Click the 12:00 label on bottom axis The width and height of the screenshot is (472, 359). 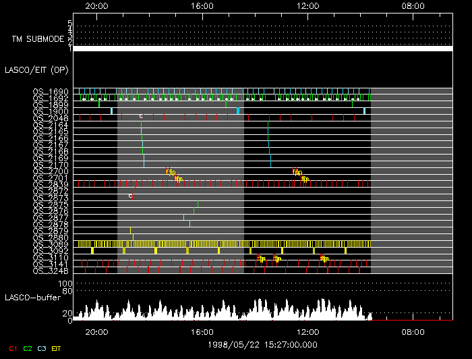coord(307,332)
